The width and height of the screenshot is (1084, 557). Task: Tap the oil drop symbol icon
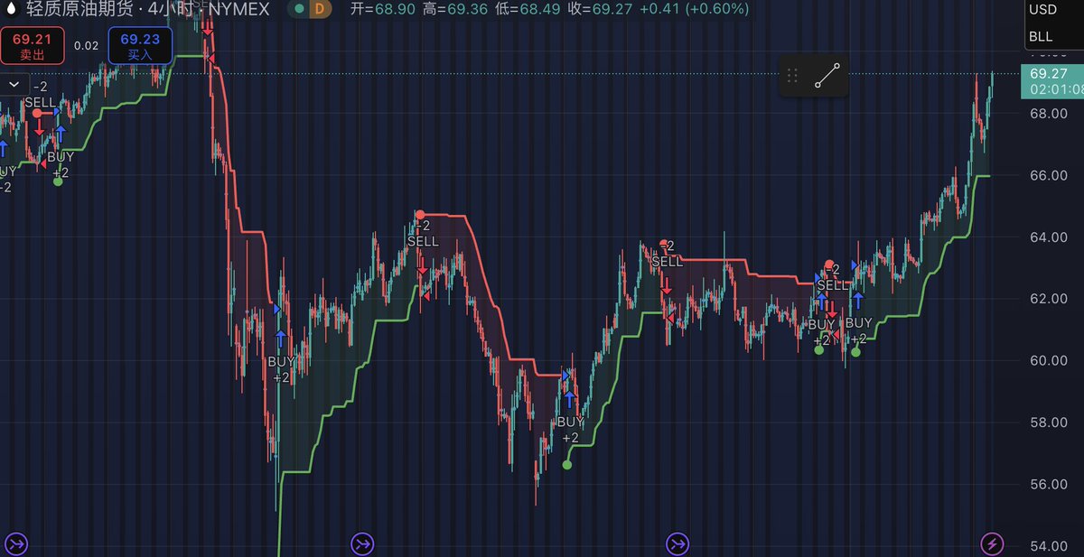click(x=13, y=9)
